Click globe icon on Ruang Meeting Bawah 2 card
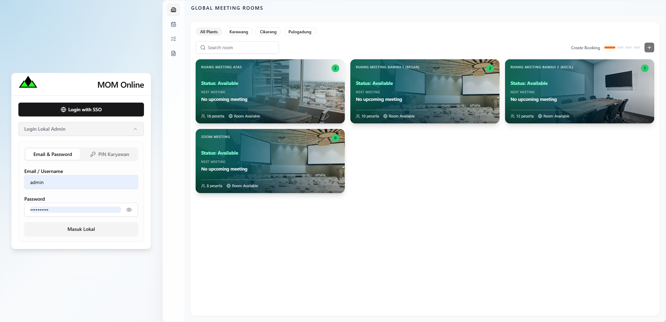 pyautogui.click(x=540, y=116)
